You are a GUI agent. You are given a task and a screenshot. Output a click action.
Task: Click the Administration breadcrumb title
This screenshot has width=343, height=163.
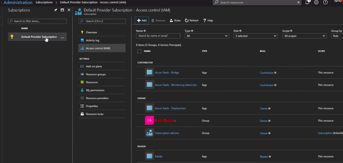pyautogui.click(x=18, y=2)
